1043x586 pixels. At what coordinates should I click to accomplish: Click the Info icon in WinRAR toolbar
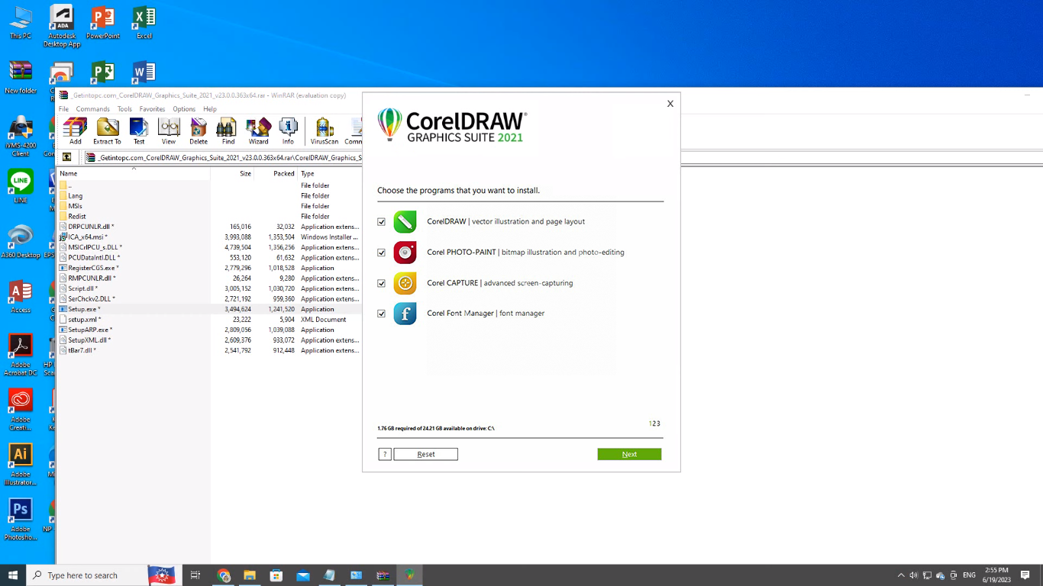(x=288, y=130)
